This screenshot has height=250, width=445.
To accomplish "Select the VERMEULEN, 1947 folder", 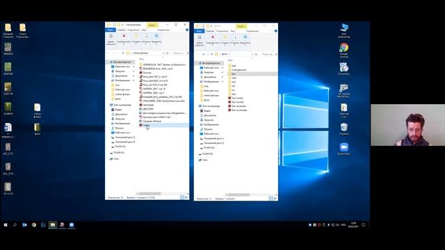I will 163,65.
